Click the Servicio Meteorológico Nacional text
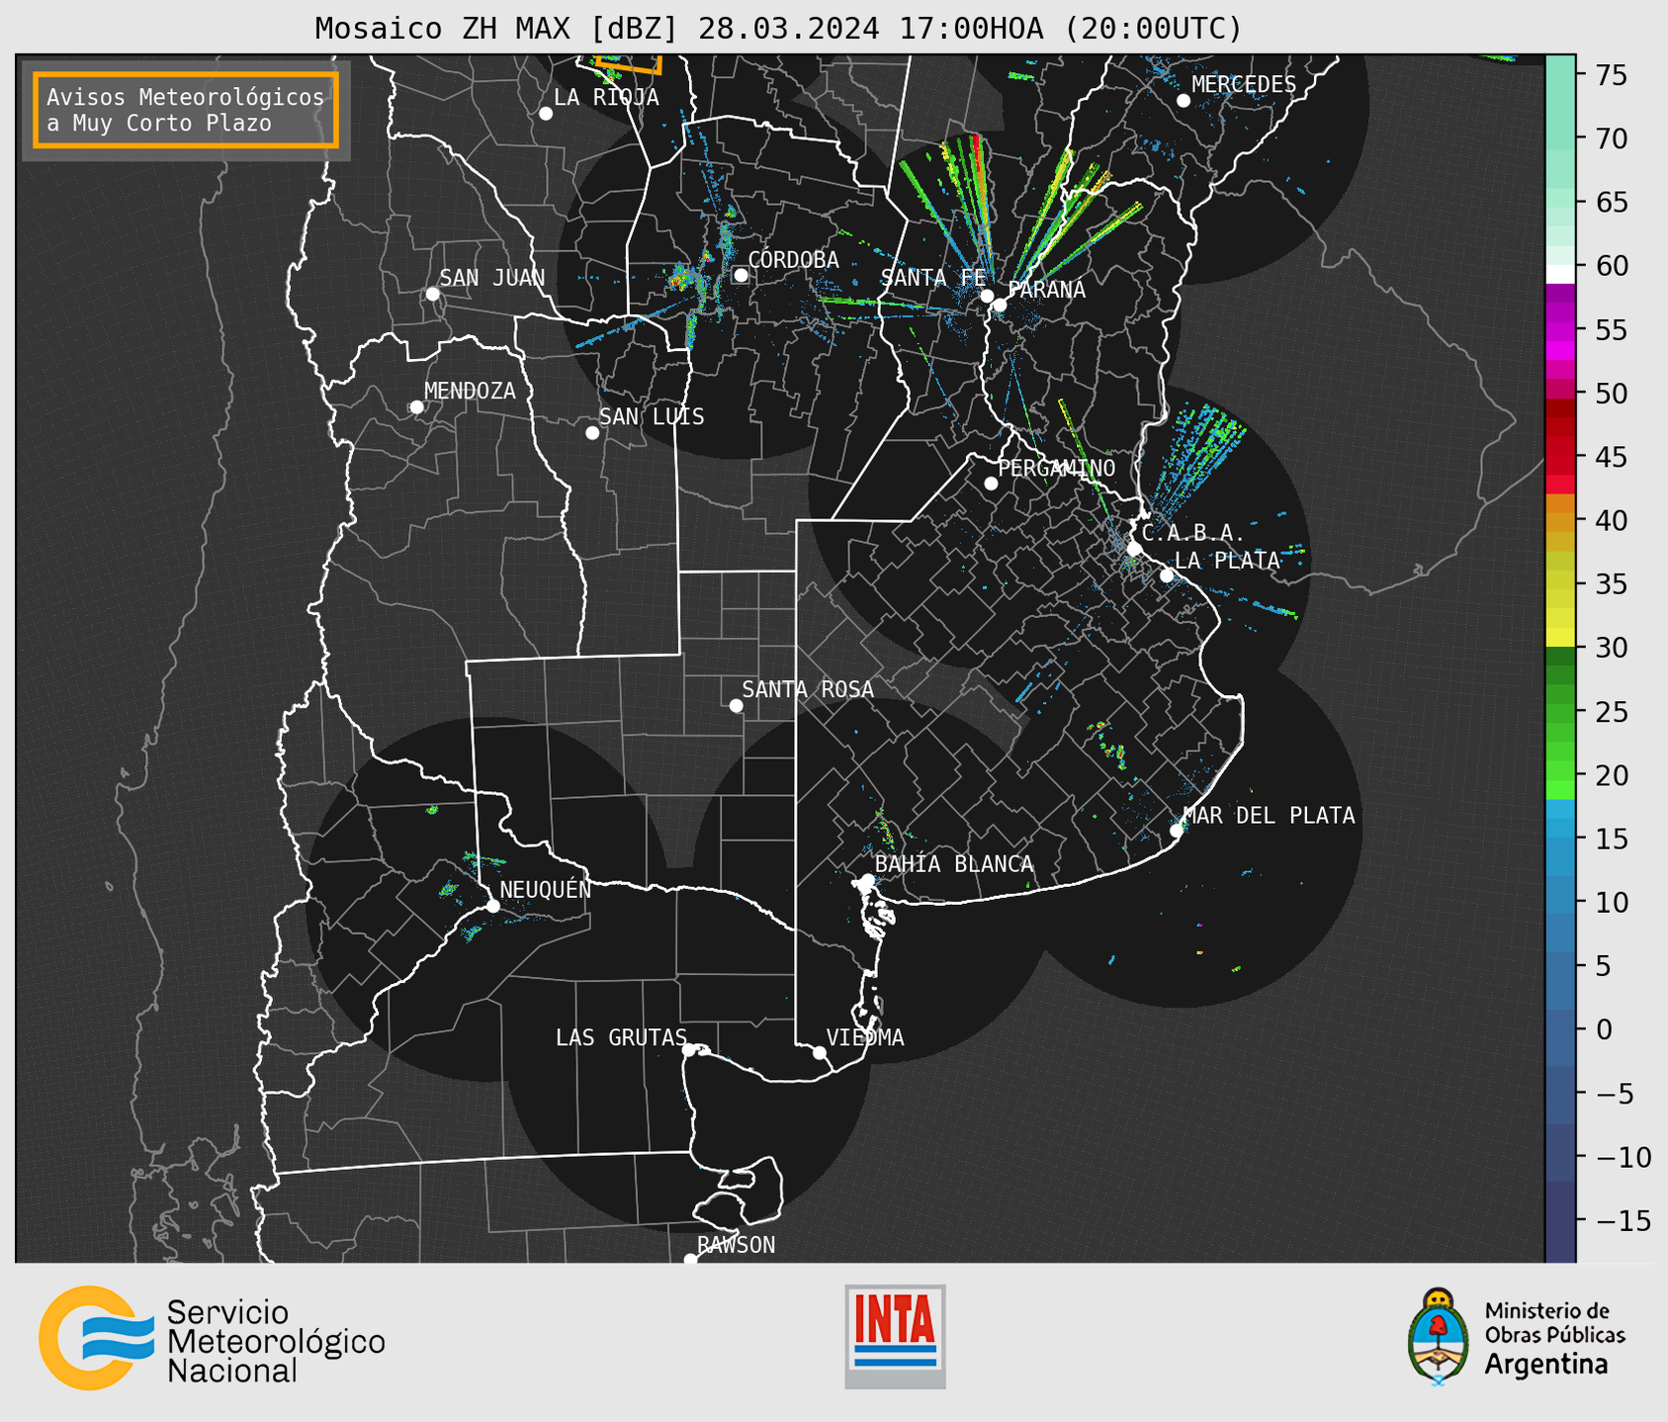The image size is (1668, 1422). click(276, 1341)
